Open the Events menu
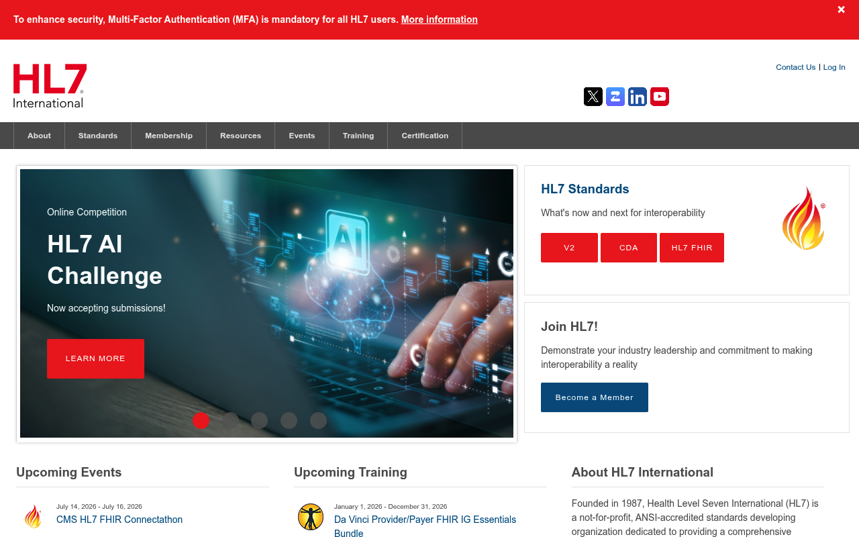 click(x=302, y=136)
